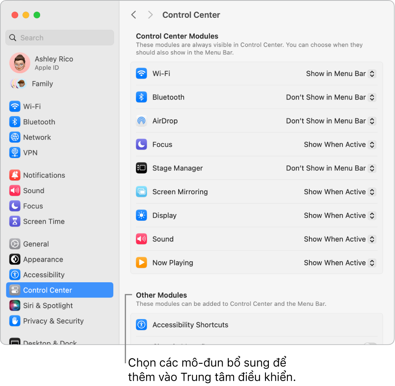Click the Display brightness icon

pos(141,215)
